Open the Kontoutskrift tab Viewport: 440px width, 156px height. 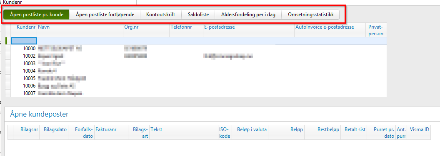tap(160, 15)
